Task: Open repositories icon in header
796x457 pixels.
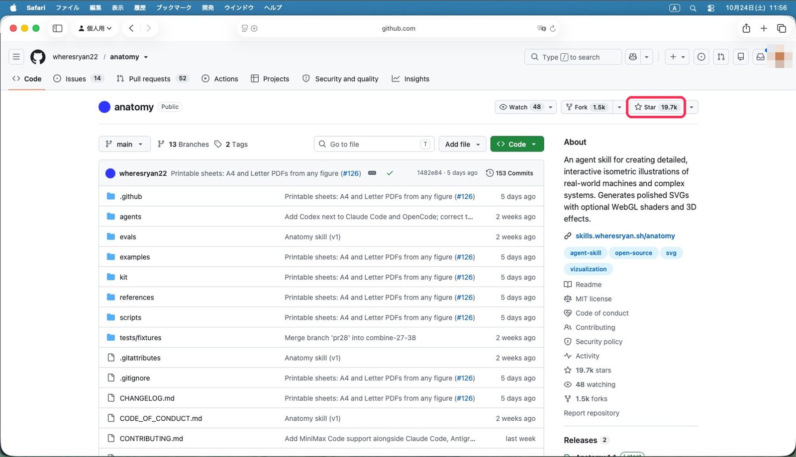Action: (x=741, y=57)
